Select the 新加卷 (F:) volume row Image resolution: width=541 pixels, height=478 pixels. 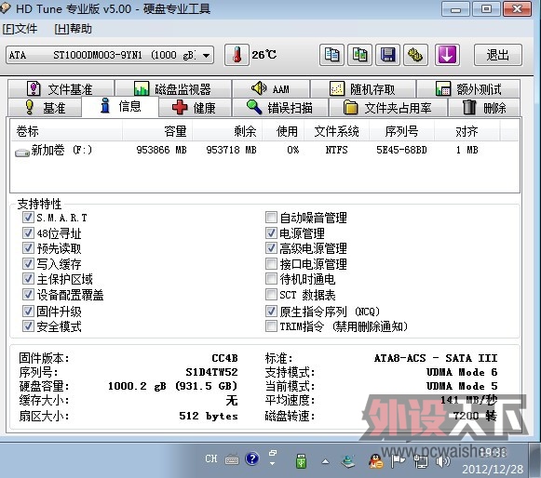[264, 150]
